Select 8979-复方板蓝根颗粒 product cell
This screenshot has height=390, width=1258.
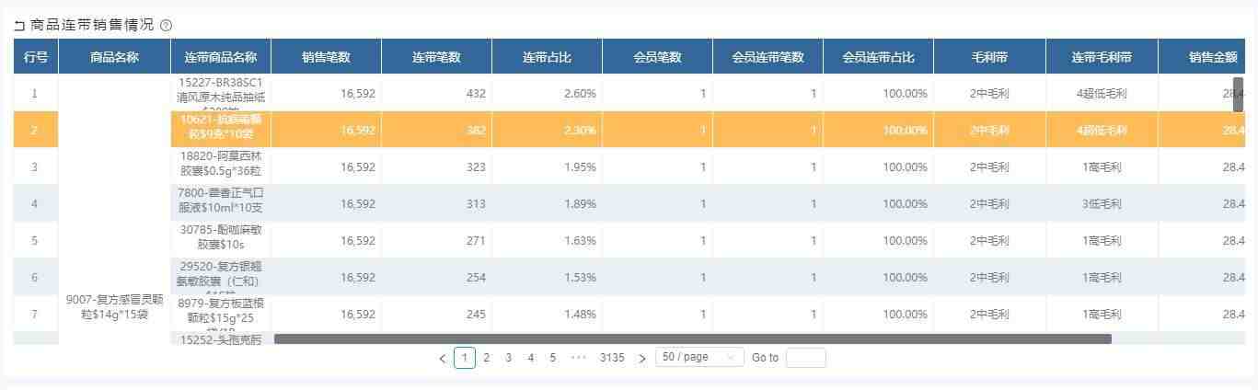[221, 315]
